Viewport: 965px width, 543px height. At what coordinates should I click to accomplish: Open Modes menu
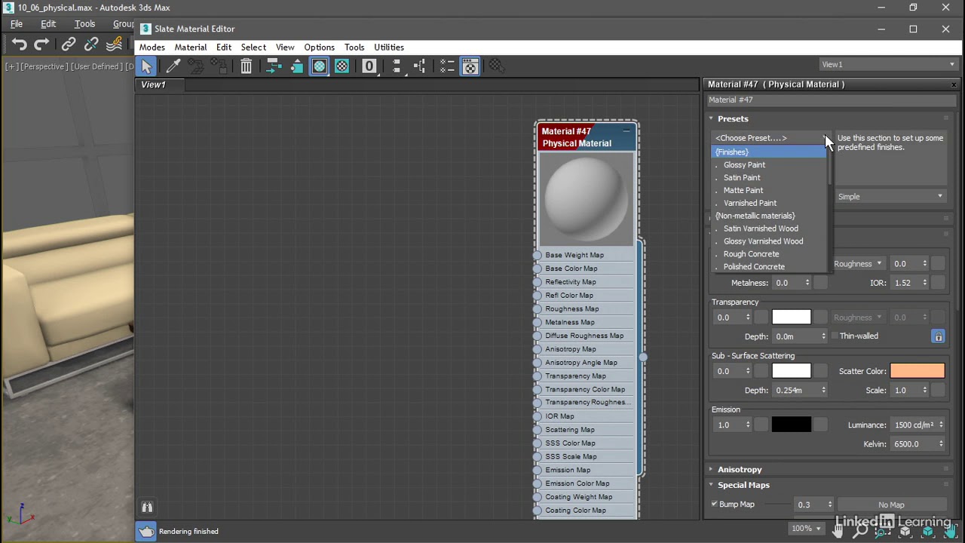(x=152, y=47)
